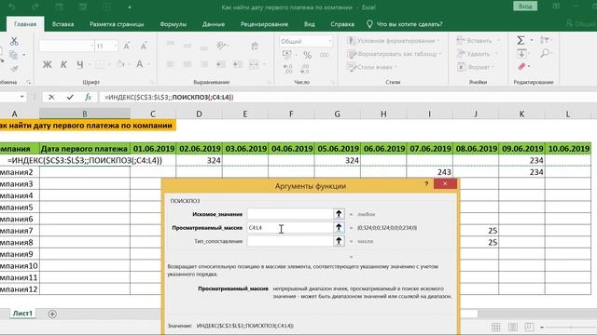Increase font size with larger A icon
The height and width of the screenshot is (335, 597).
pyautogui.click(x=127, y=47)
